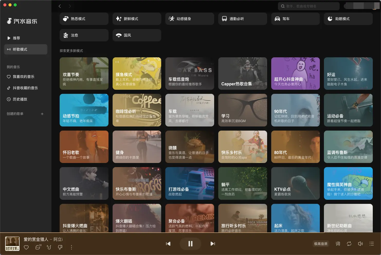Skip to the next track
This screenshot has width=381, height=255.
pyautogui.click(x=212, y=244)
